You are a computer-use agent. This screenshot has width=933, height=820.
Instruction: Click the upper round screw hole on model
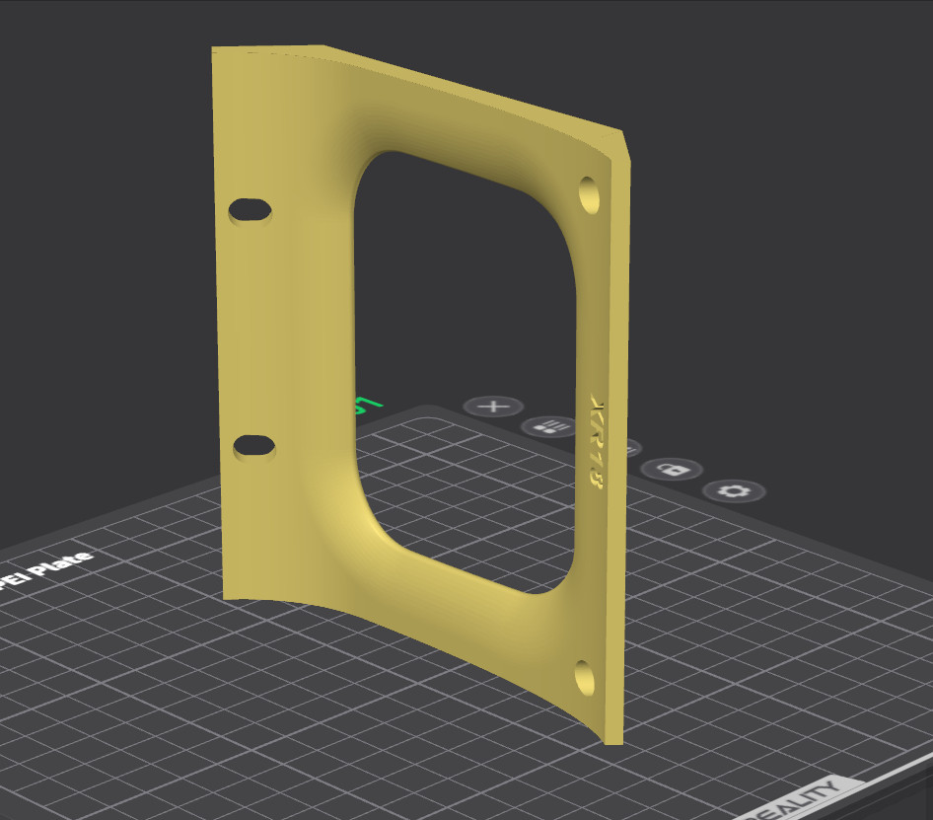click(589, 194)
